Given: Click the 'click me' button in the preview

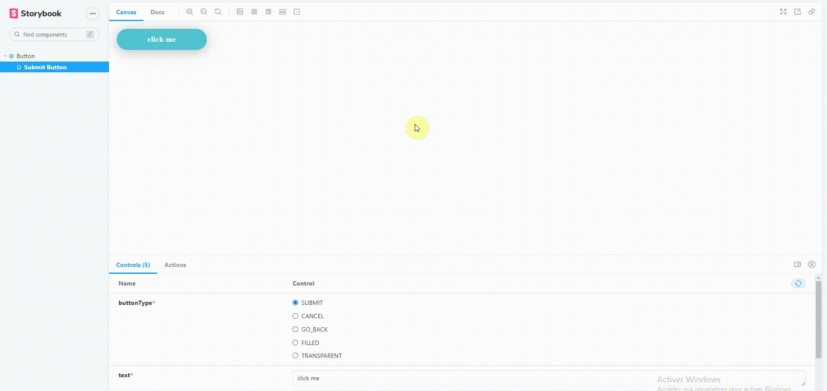Looking at the screenshot, I should [x=162, y=39].
